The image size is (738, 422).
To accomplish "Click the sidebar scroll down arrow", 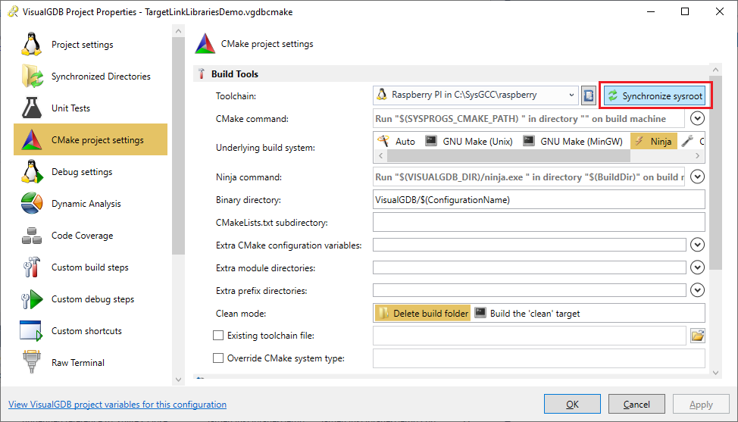I will pyautogui.click(x=178, y=379).
